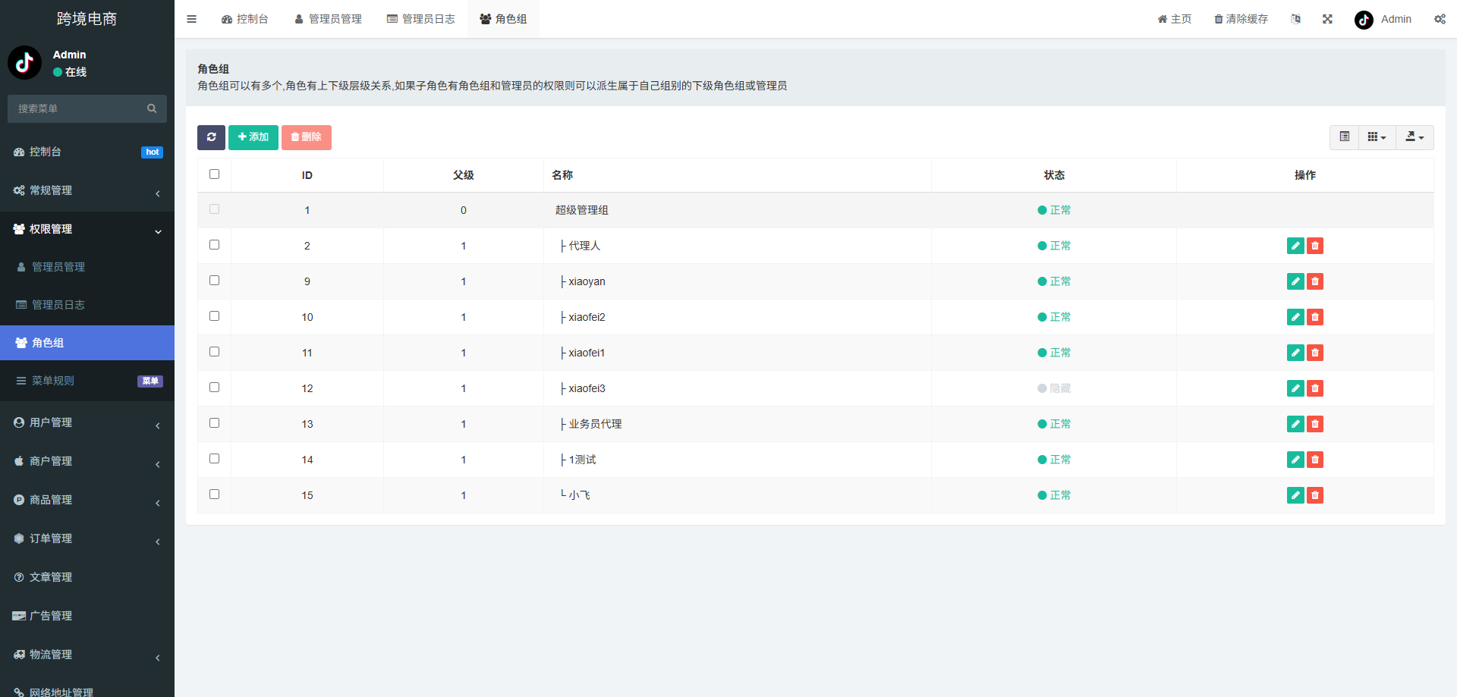The height and width of the screenshot is (697, 1457).
Task: Click the green 添加 button
Action: pyautogui.click(x=253, y=137)
